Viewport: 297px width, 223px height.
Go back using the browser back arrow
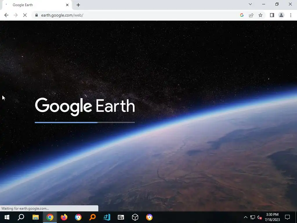coord(6,15)
